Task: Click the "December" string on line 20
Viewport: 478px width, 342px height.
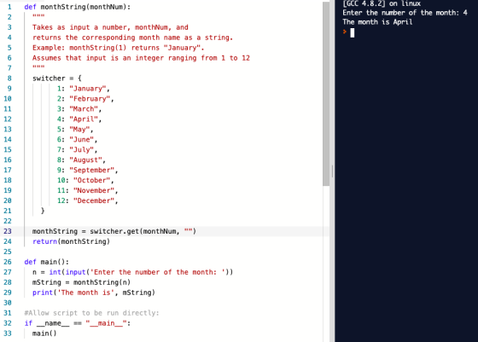Action: tap(94, 200)
